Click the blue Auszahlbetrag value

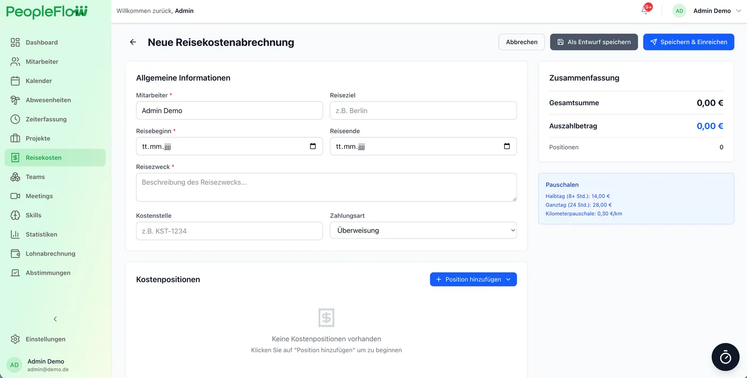[x=710, y=126]
